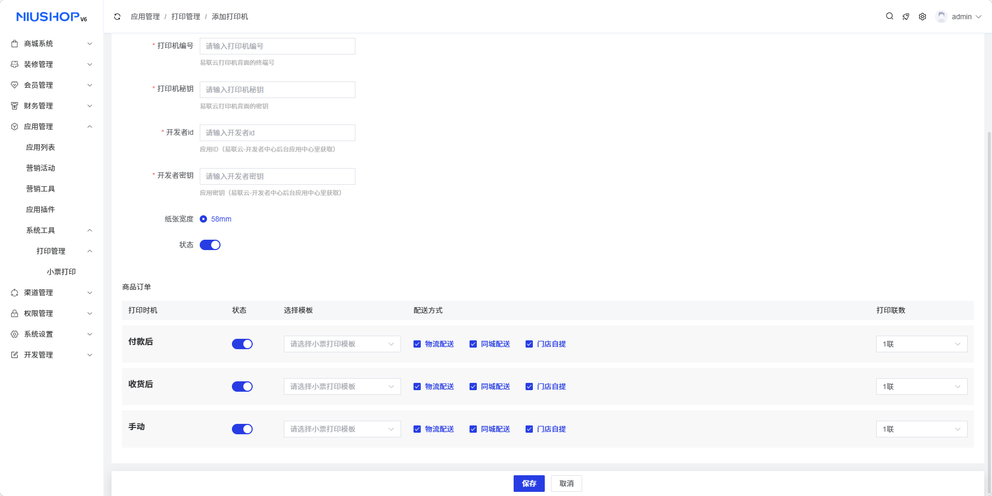
Task: Go to 应用管理 breadcrumb link
Action: pyautogui.click(x=145, y=17)
